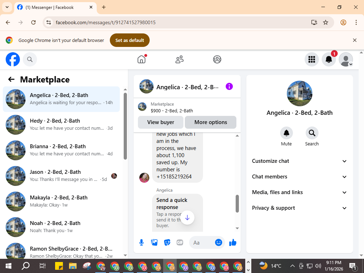The height and width of the screenshot is (273, 364).
Task: Open conversation information purple i icon
Action: point(229,87)
